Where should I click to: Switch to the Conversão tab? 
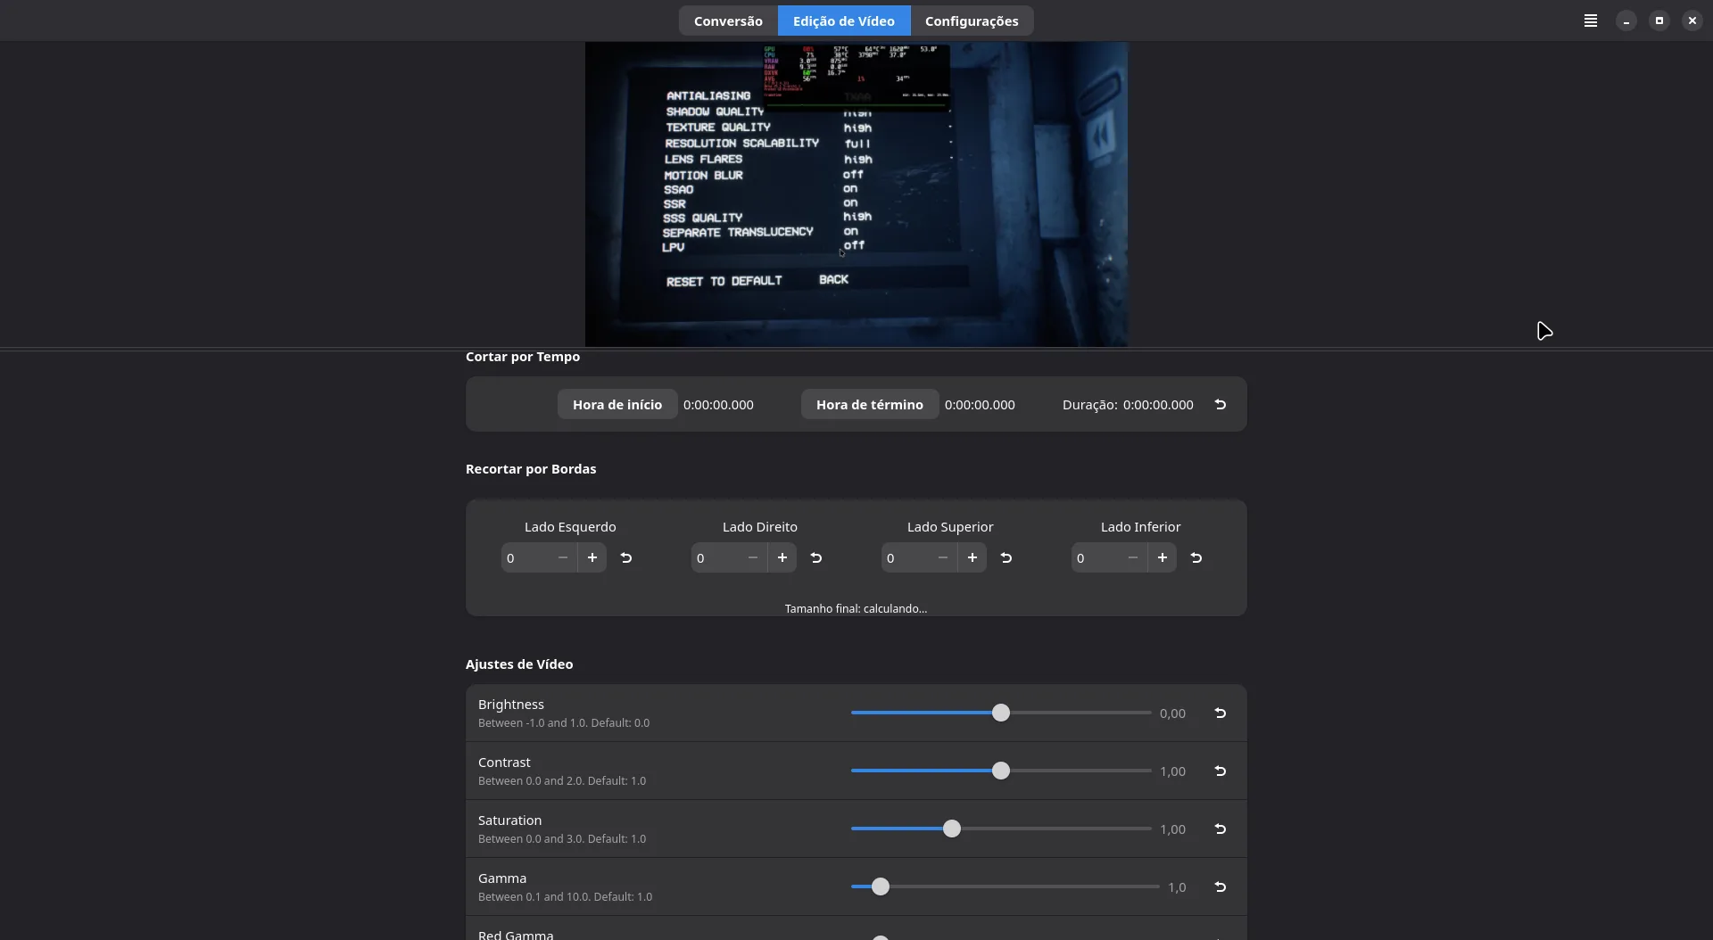coord(728,21)
